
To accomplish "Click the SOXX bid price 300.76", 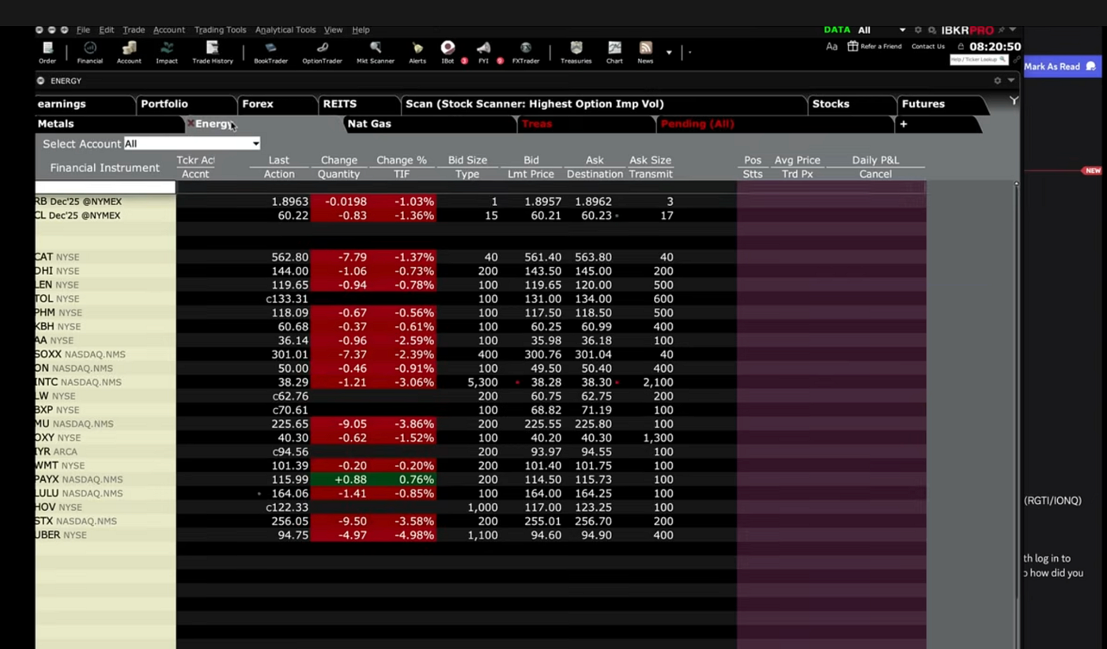I will click(542, 355).
